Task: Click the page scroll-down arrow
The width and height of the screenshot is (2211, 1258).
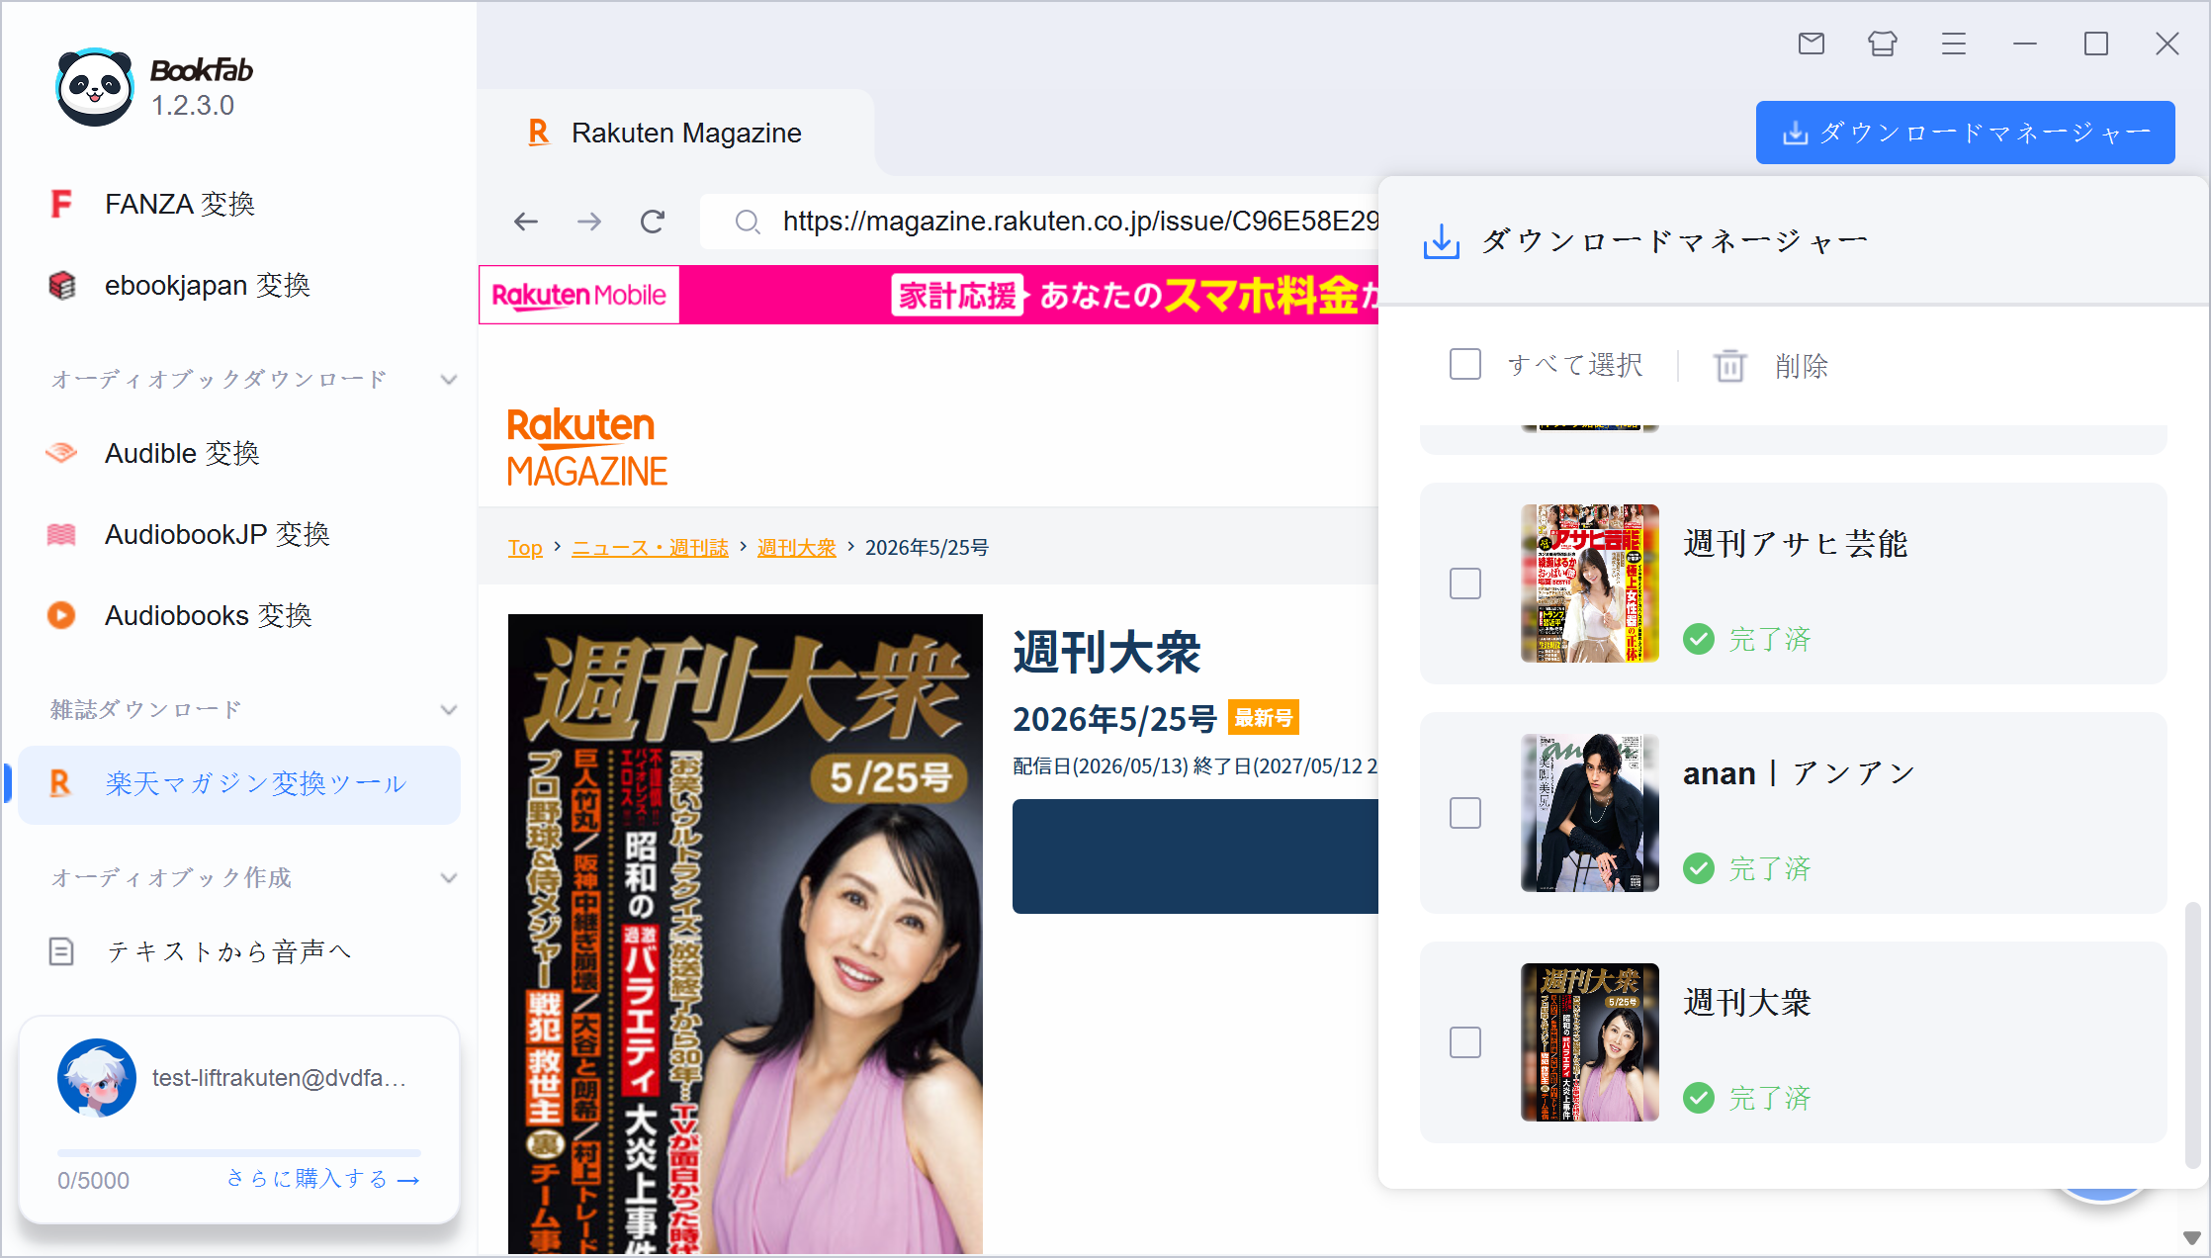Action: (2191, 1238)
